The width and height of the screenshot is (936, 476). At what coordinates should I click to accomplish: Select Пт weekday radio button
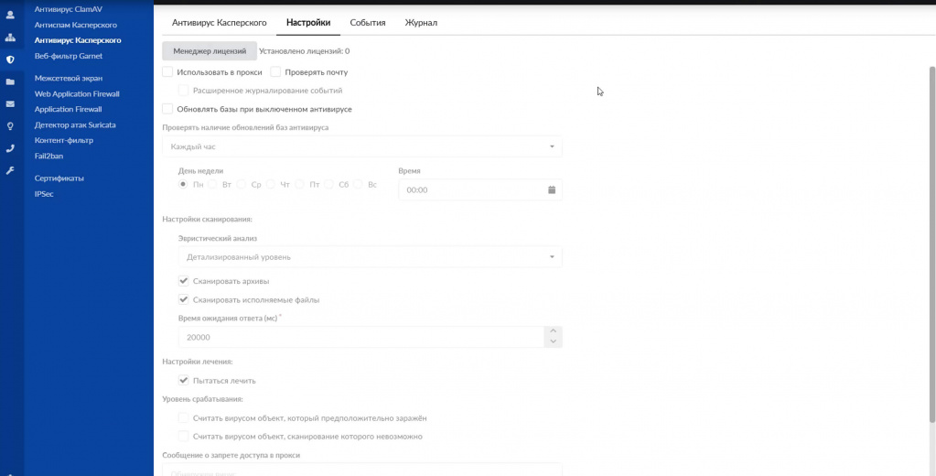(x=300, y=185)
